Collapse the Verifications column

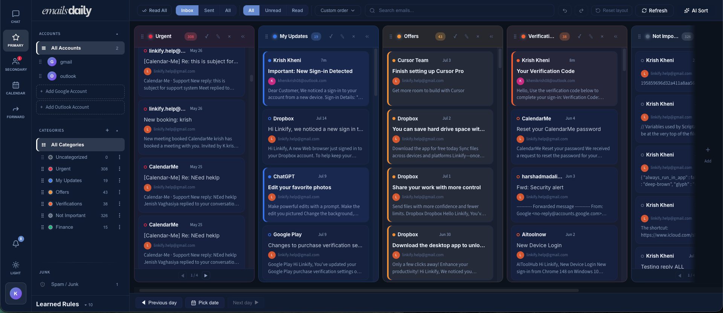[616, 36]
